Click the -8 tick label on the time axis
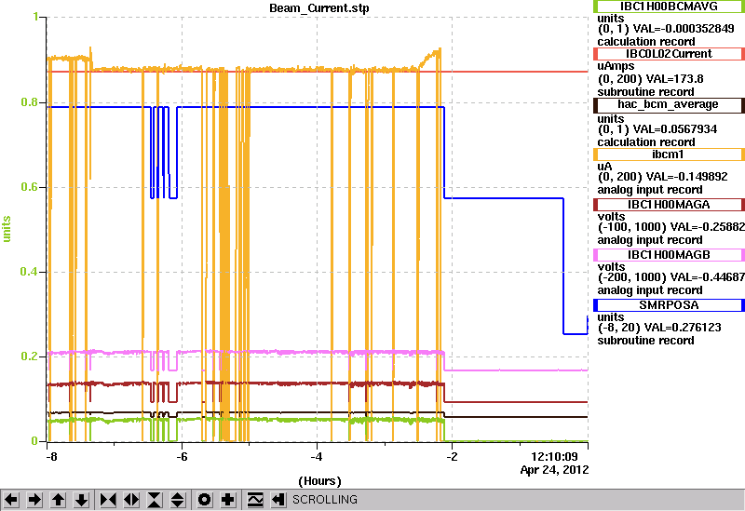The image size is (745, 511). click(51, 457)
